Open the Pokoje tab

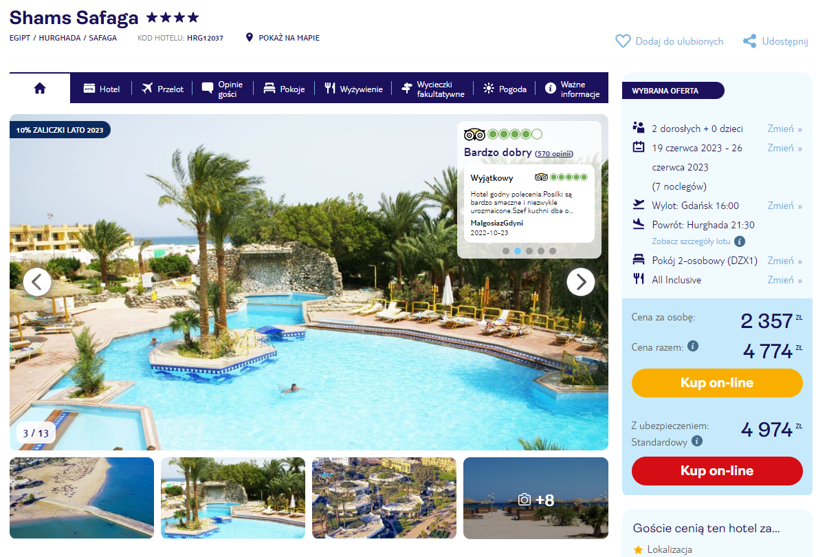[x=284, y=89]
